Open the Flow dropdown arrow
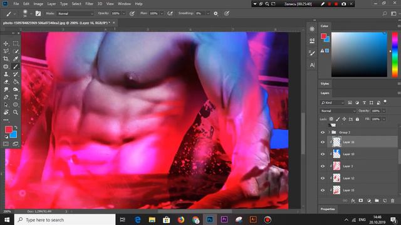Viewport: 401px width, 225px height. click(x=162, y=14)
